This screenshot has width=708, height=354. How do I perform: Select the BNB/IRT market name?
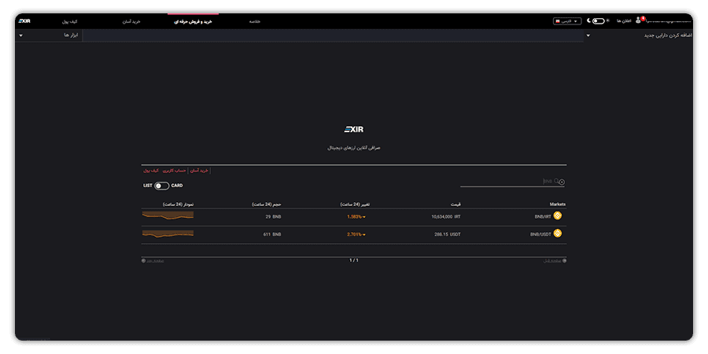543,217
